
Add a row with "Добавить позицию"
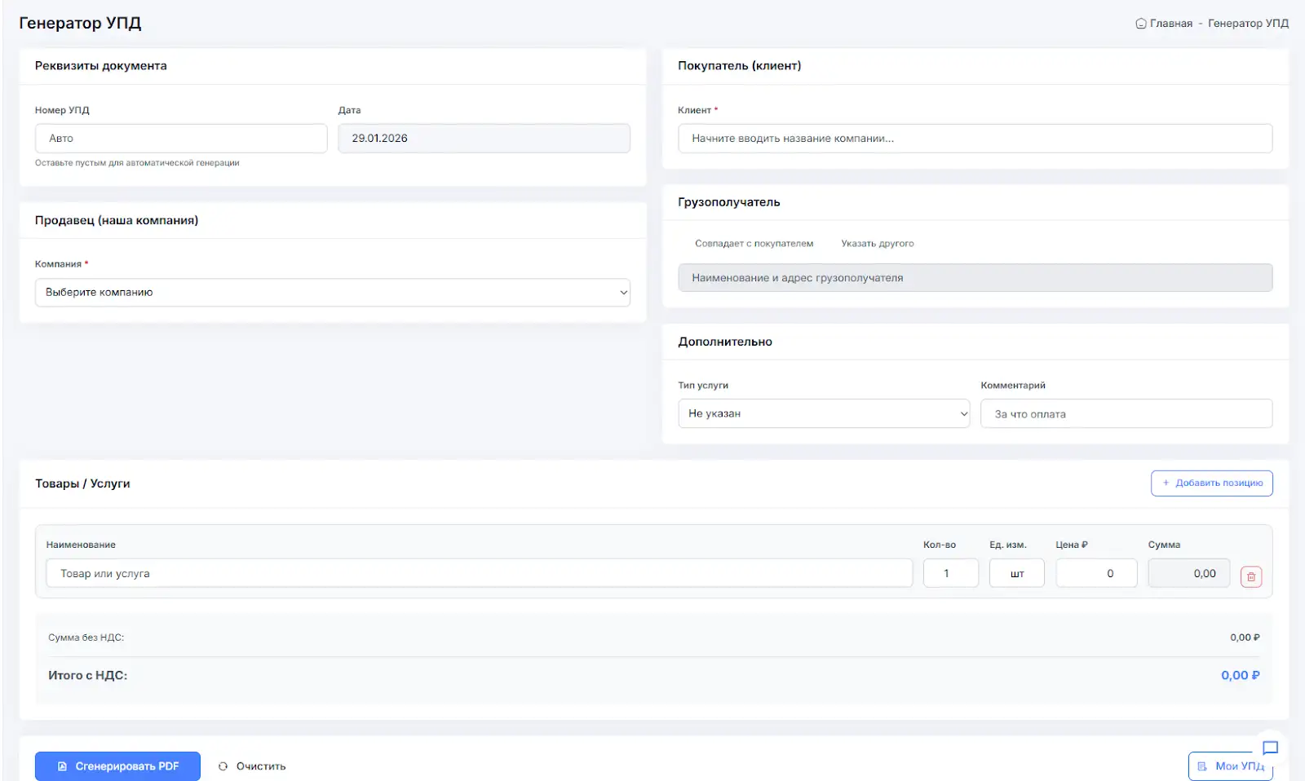(x=1211, y=483)
